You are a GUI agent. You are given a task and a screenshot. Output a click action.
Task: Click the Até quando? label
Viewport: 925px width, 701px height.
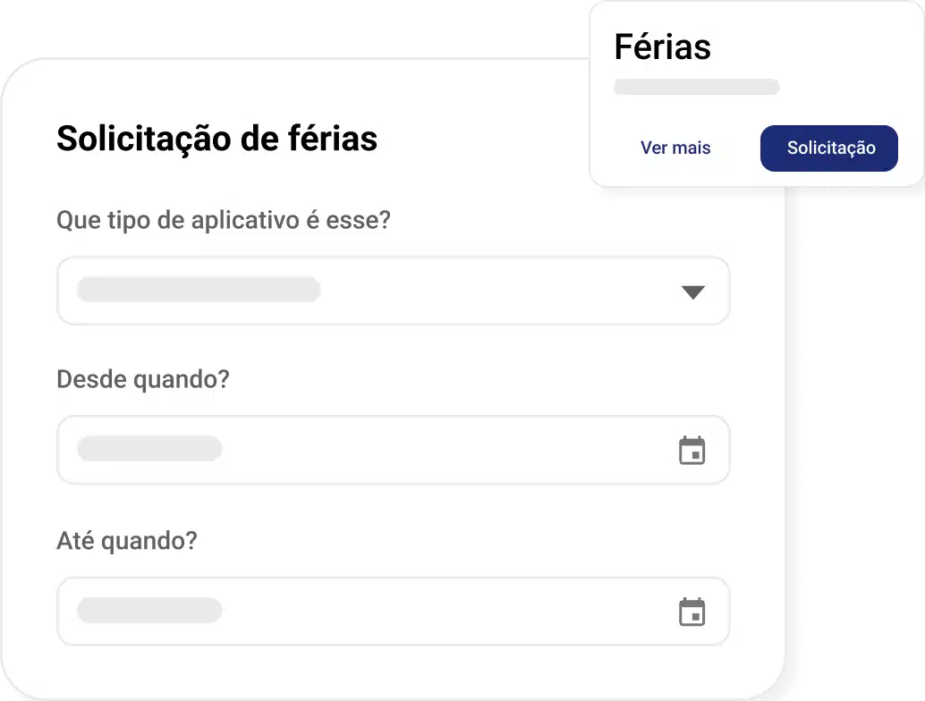point(126,541)
